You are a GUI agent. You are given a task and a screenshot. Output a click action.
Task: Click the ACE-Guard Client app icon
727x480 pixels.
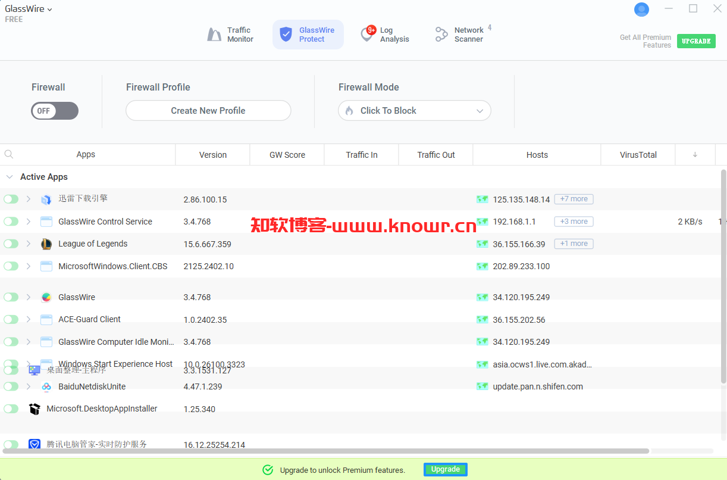[46, 319]
